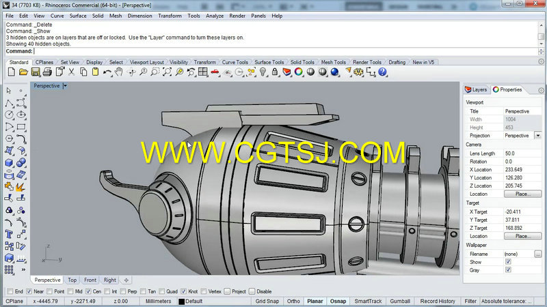Toggle the Knot osnap checkbox

[x=183, y=291]
